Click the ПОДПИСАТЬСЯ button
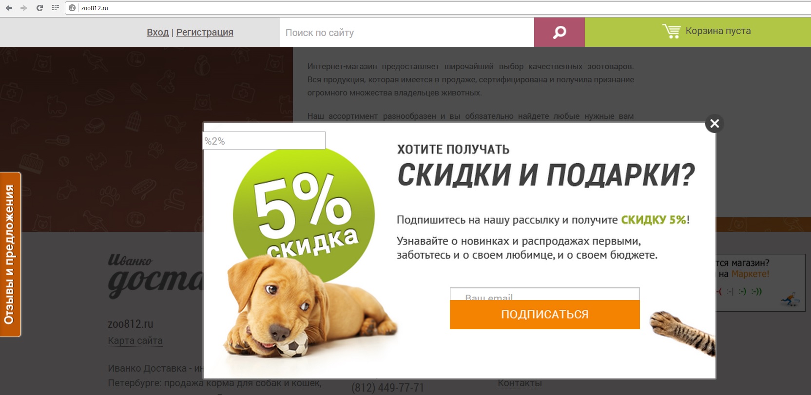The image size is (811, 395). pyautogui.click(x=544, y=315)
